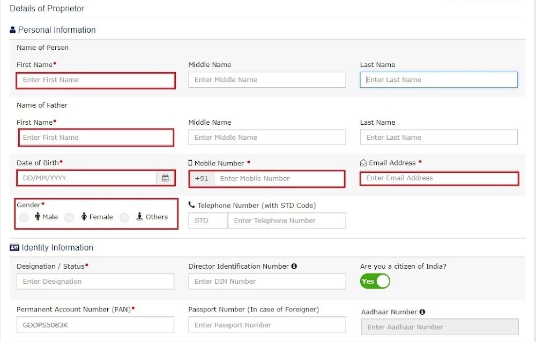
Task: Open the Date of Birth calendar picker
Action: click(166, 178)
